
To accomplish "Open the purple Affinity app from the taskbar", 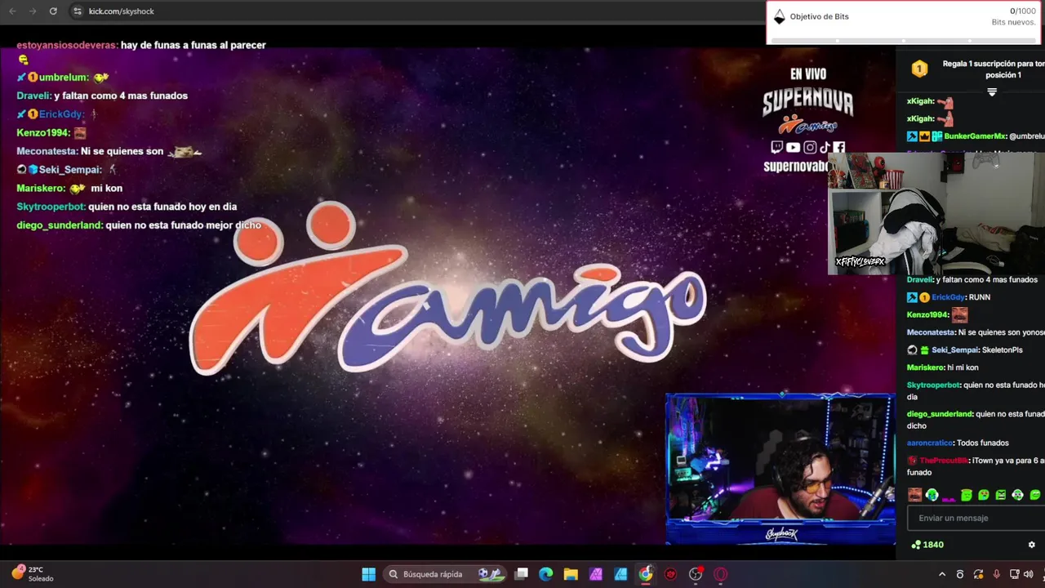I will click(x=596, y=574).
